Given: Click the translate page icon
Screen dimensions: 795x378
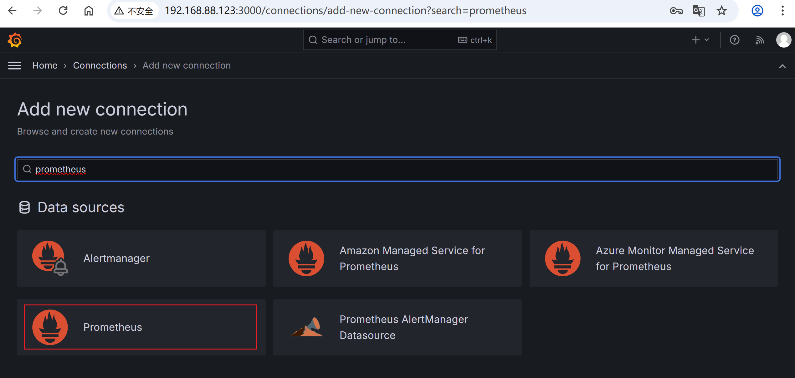Looking at the screenshot, I should [699, 11].
